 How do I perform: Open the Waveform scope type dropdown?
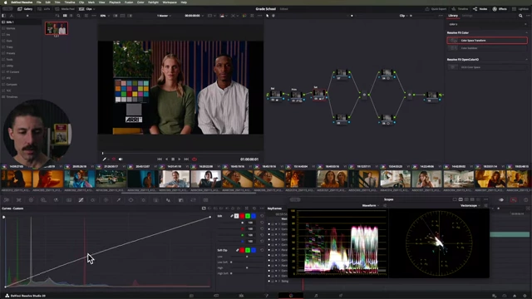pos(370,205)
